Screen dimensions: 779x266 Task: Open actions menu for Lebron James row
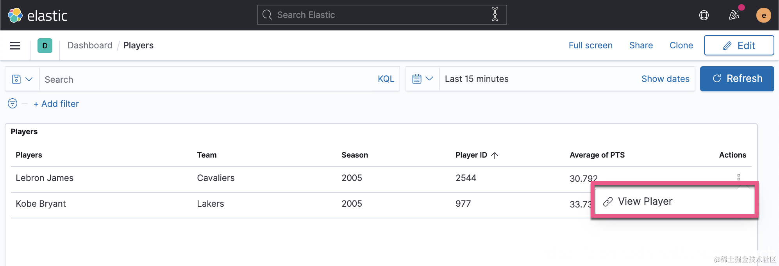coord(738,177)
